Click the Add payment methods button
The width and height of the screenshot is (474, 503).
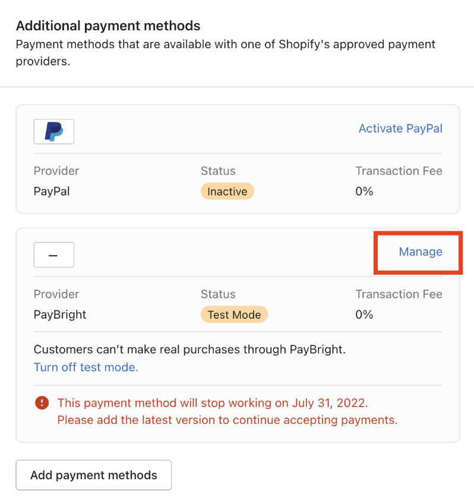coord(93,475)
